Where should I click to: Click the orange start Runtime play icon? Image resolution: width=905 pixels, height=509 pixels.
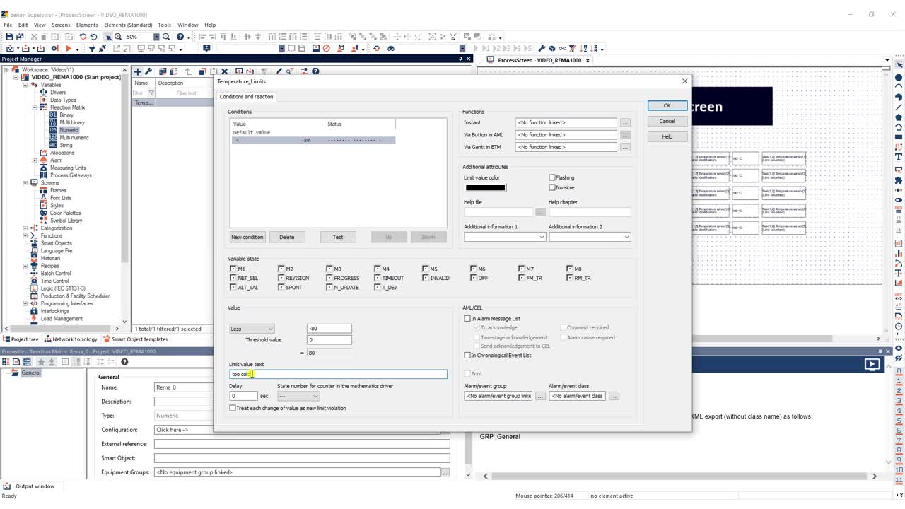pos(69,48)
